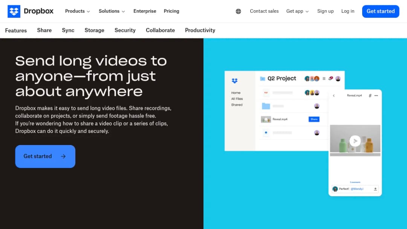Click the upload send icon in comment box
Screen dimensions: 407x229
[375, 189]
